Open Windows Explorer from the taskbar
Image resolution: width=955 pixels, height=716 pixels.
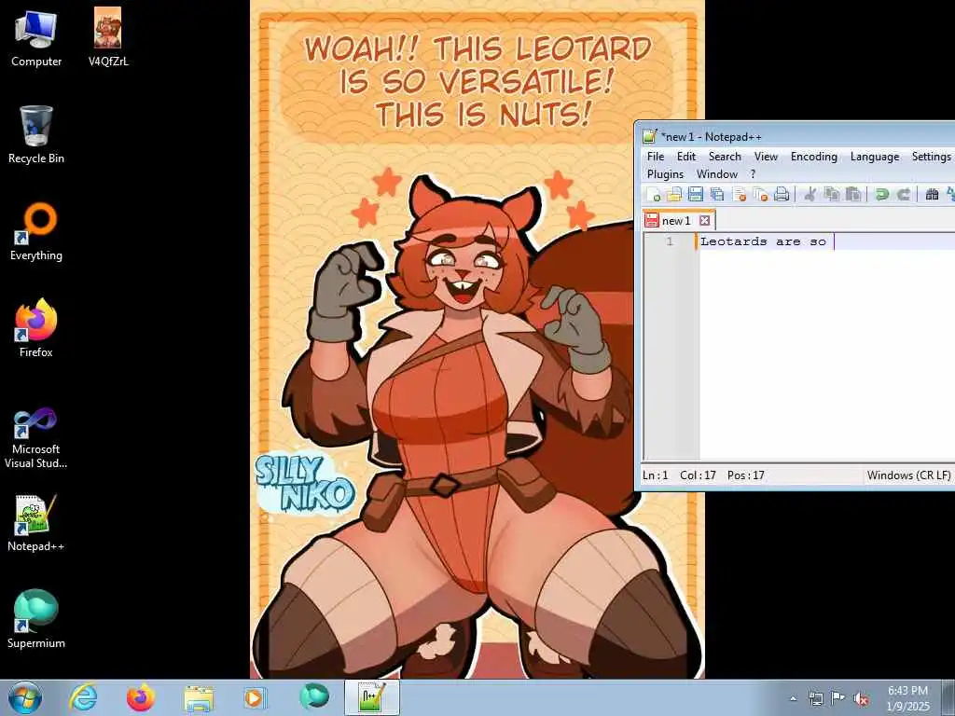[199, 697]
